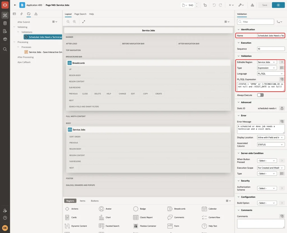Switch to the Dynamic Actions lightning tab
Viewport: 287px width, 233px height.
(x=21, y=14)
